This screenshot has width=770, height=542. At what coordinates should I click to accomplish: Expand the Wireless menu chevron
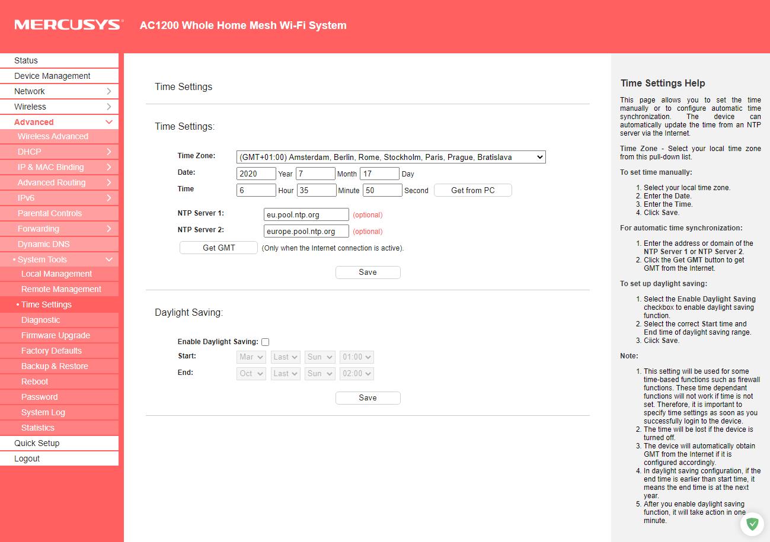tap(109, 107)
